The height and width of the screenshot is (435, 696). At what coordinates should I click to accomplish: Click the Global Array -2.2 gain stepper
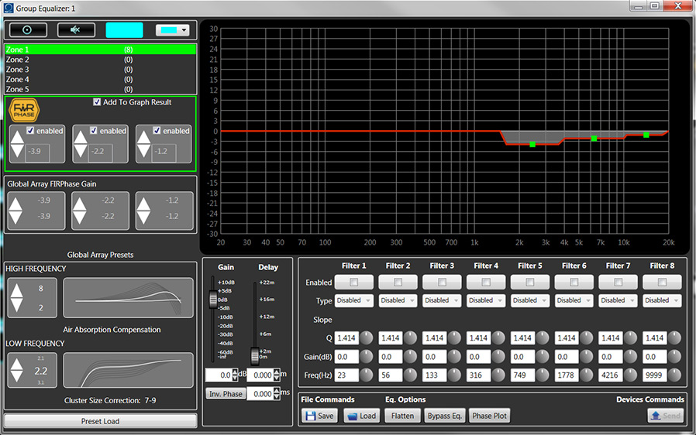[80, 211]
